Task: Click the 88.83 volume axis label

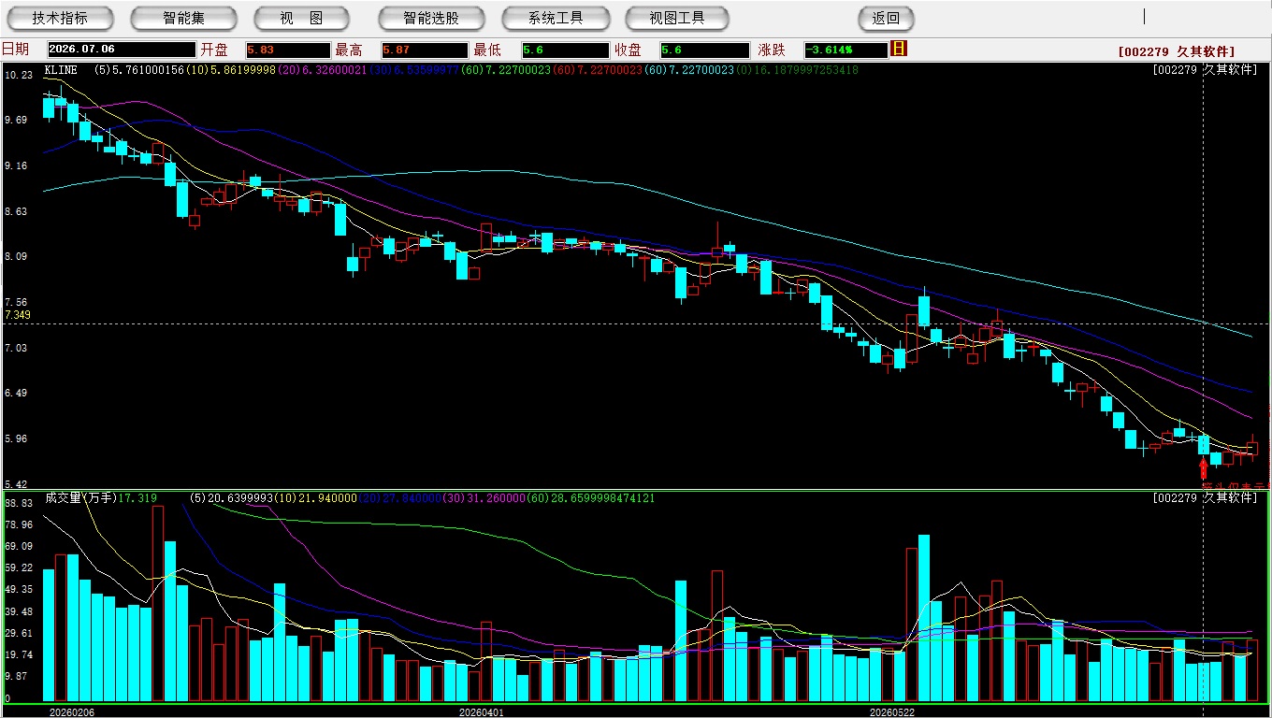Action: 19,504
